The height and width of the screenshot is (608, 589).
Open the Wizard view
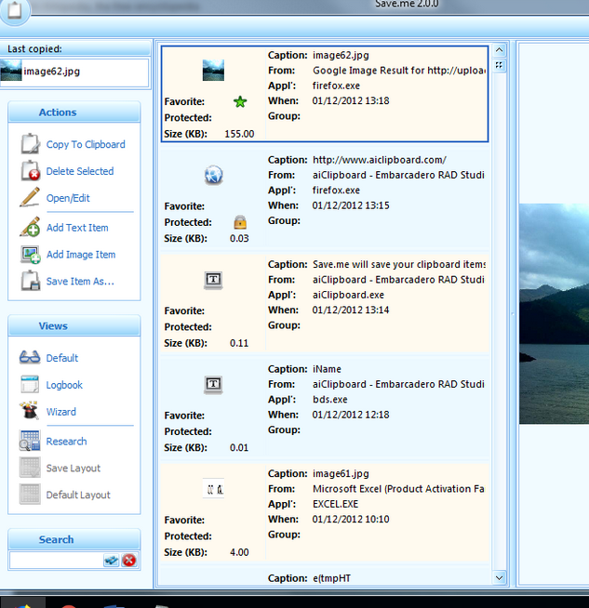(x=61, y=412)
